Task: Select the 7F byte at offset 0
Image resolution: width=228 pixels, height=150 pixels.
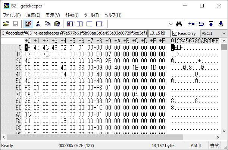Action: point(28,48)
